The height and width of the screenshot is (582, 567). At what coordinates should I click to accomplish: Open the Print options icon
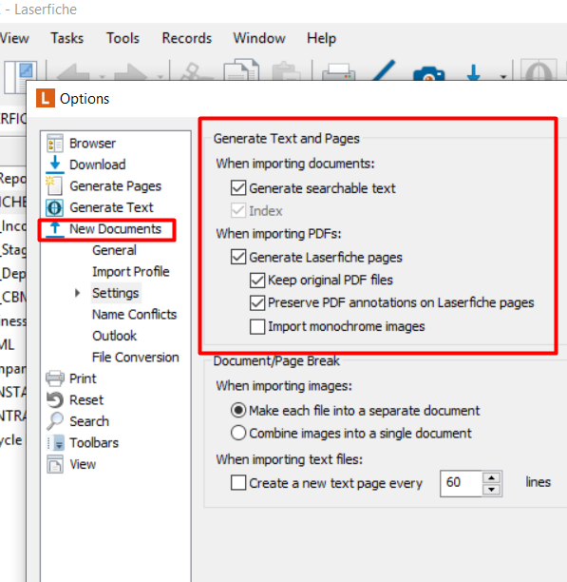click(x=55, y=378)
